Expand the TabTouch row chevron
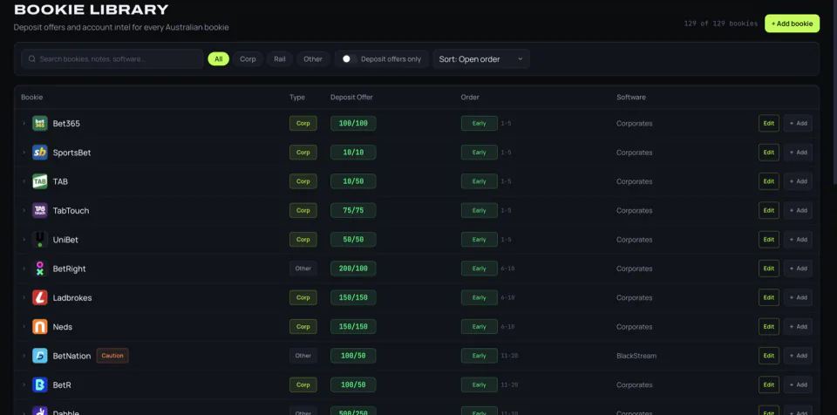This screenshot has height=415, width=837. [24, 210]
